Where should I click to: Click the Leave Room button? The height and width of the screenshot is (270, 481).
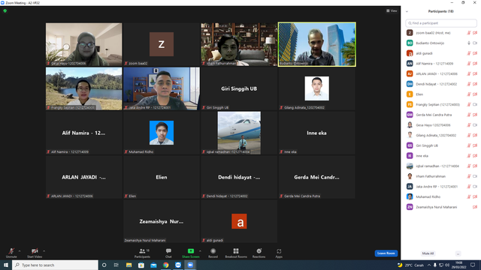click(x=386, y=253)
